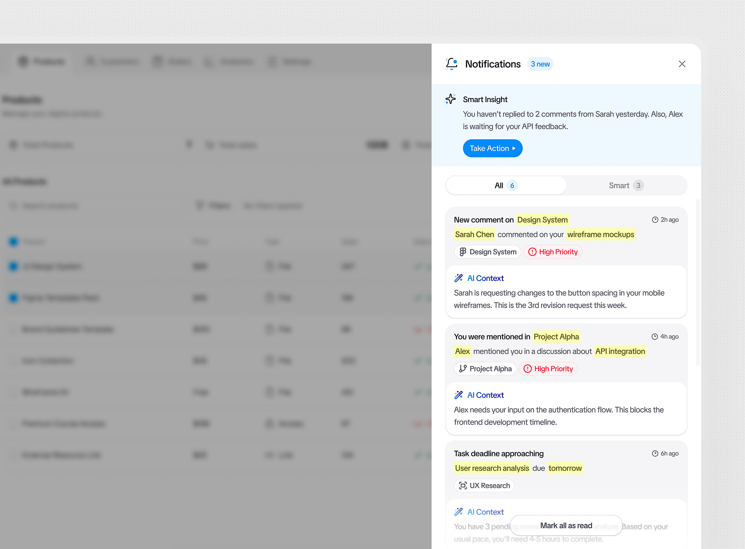Click the AI Context wand icon below Alex's mention
Viewport: 745px width, 549px height.
point(459,395)
